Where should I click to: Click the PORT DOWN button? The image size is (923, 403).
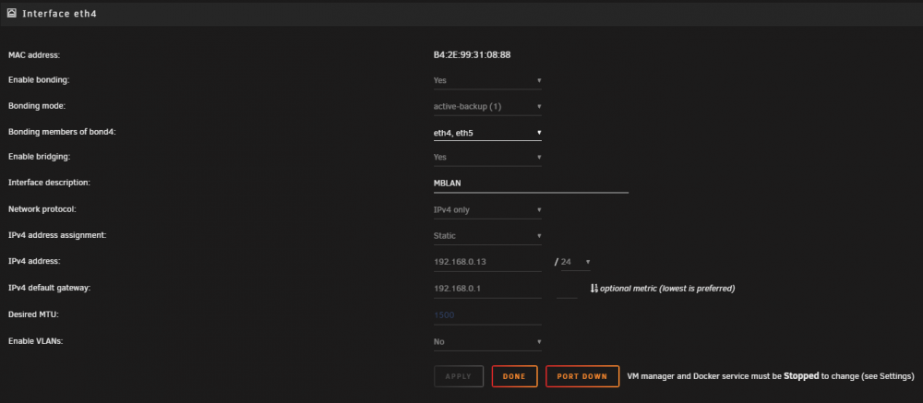[582, 376]
